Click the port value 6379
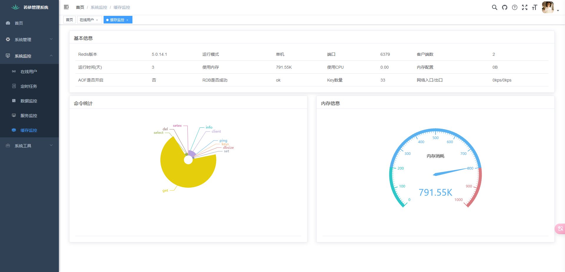 [385, 54]
